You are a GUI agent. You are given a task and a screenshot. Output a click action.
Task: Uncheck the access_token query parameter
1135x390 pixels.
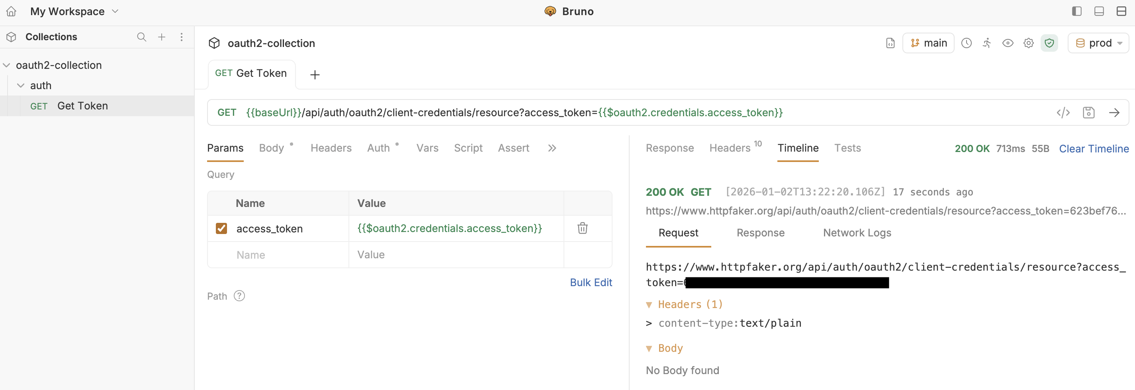(x=222, y=228)
